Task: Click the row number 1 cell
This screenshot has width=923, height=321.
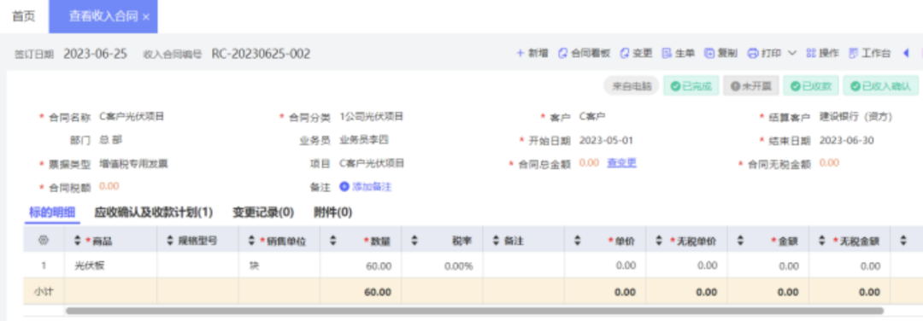Action: coord(44,266)
